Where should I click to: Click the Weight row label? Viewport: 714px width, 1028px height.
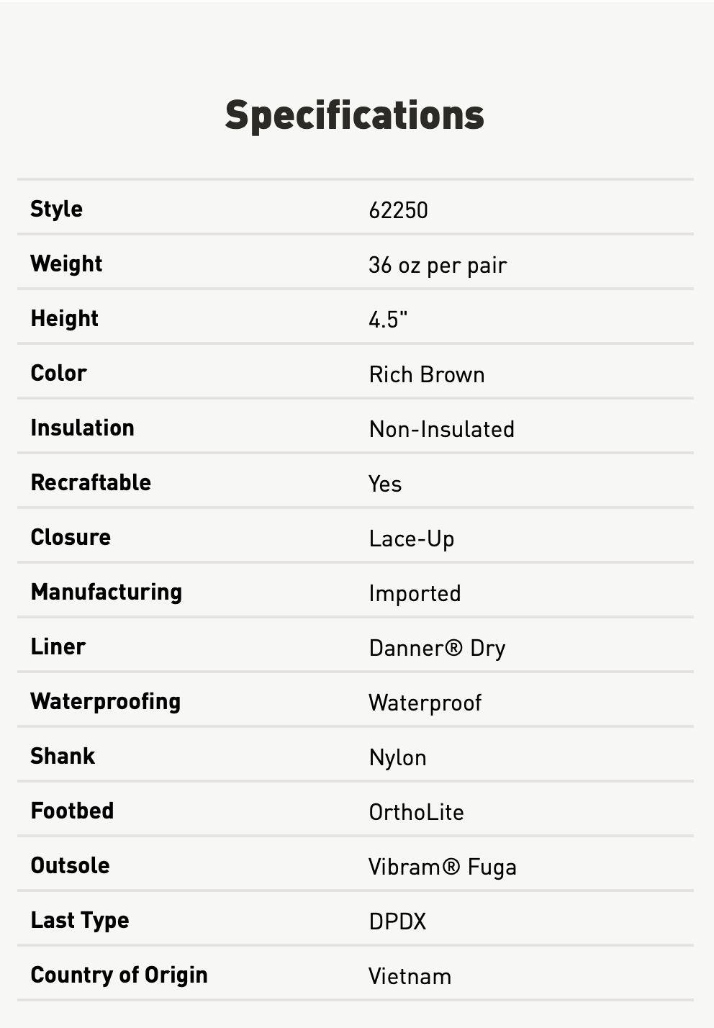tap(66, 263)
